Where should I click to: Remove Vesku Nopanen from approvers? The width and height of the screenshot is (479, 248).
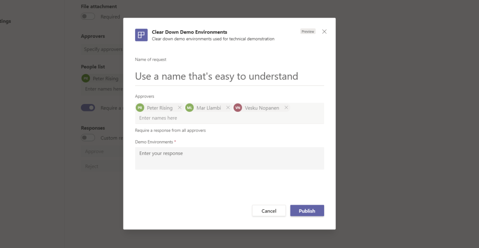point(286,108)
